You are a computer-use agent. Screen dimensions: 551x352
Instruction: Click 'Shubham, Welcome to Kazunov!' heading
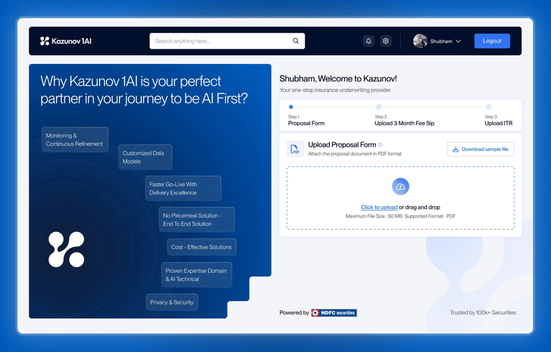tap(338, 78)
